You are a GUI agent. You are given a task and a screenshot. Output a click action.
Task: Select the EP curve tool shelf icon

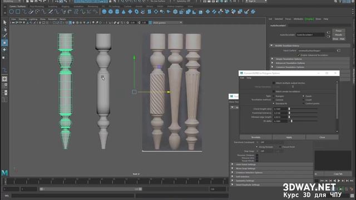tap(24, 11)
